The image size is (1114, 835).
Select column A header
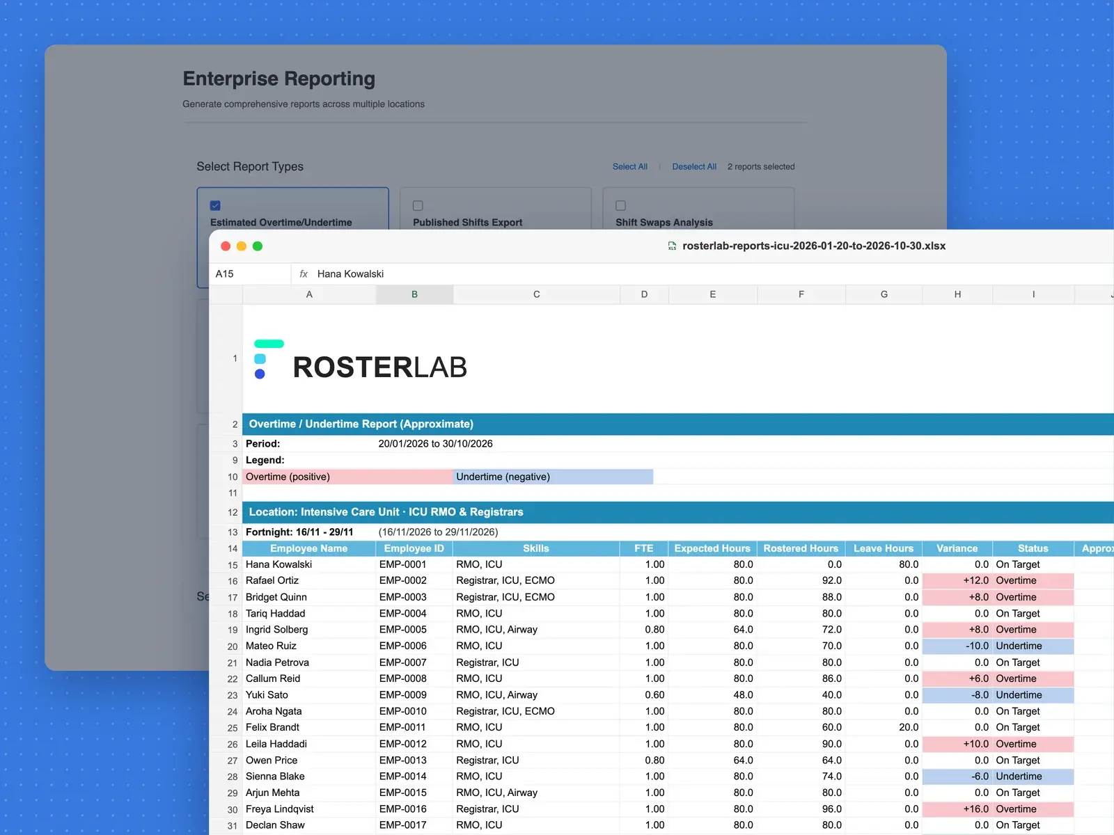pyautogui.click(x=309, y=294)
